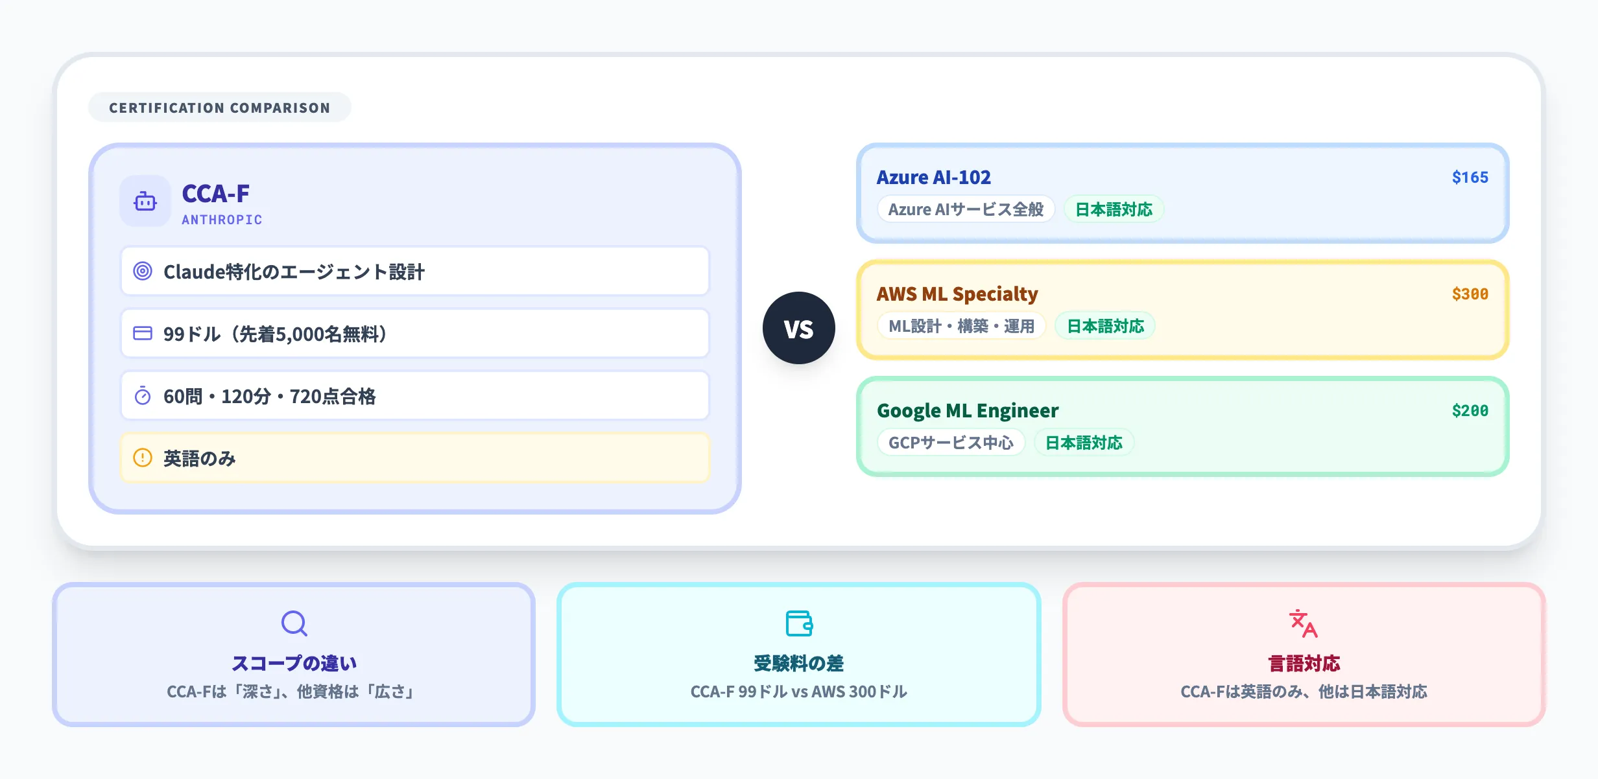1598x779 pixels.
Task: Click text CCA-Fは英語のみ、他は日本語対応
Action: point(1304,692)
